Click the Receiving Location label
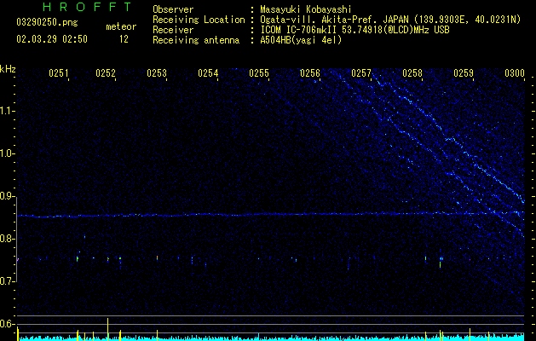Viewport: 536px width, 341px height. [199, 20]
